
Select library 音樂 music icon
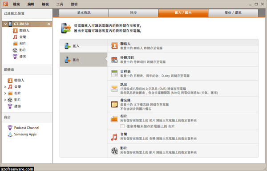pos(10,87)
